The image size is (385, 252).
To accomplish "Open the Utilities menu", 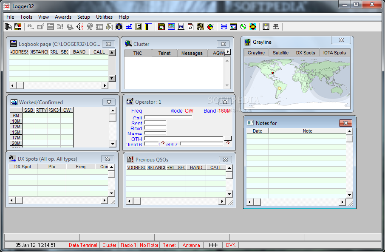I will (105, 17).
